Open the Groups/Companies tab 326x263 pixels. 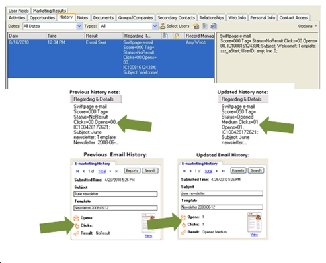click(x=136, y=17)
